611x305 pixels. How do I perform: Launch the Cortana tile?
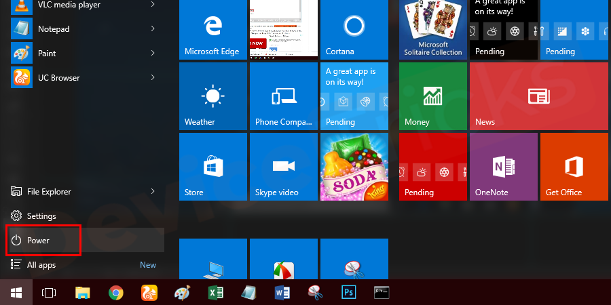pyautogui.click(x=354, y=30)
